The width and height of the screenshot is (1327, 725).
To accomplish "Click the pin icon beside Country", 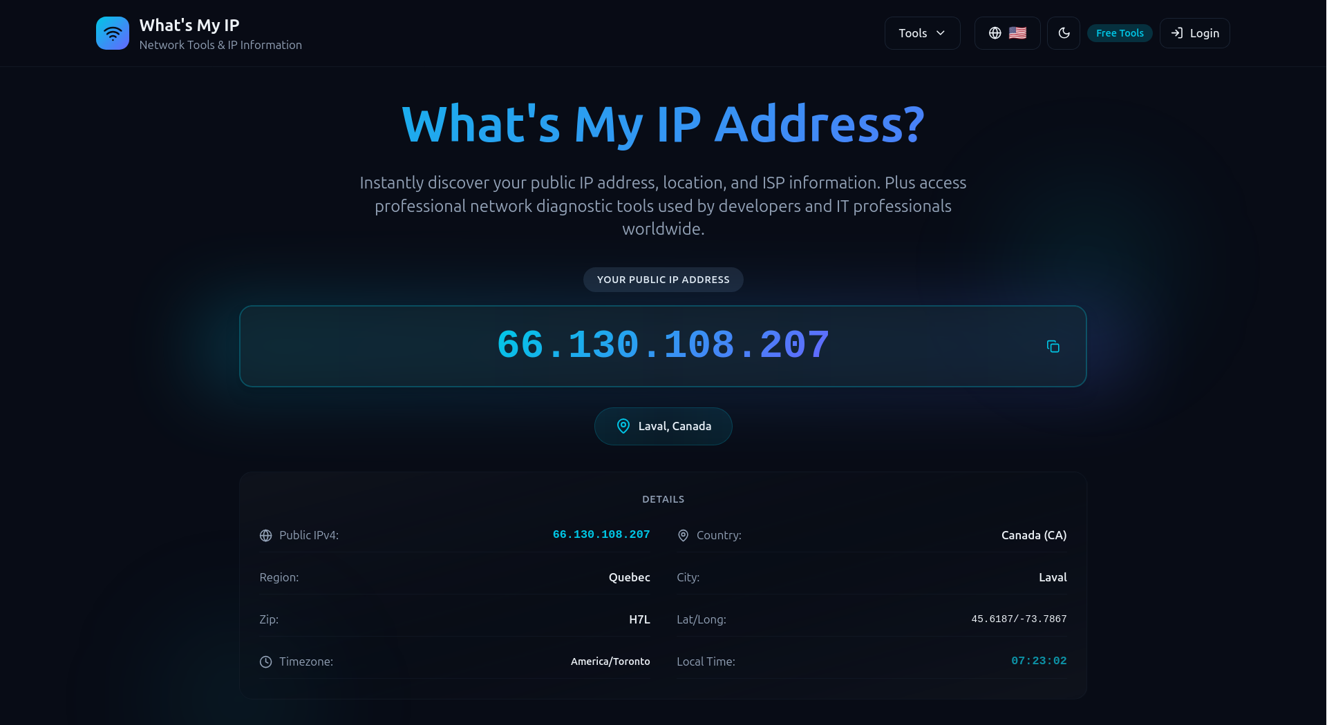I will 683,536.
